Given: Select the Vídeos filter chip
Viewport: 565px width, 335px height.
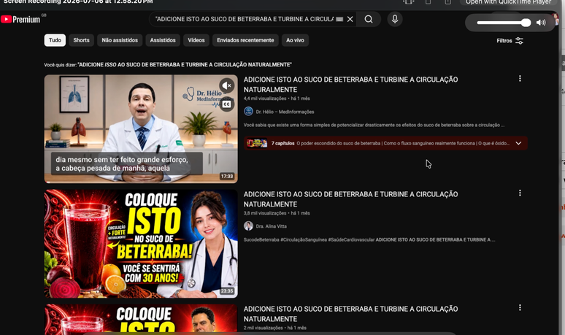Looking at the screenshot, I should point(196,40).
